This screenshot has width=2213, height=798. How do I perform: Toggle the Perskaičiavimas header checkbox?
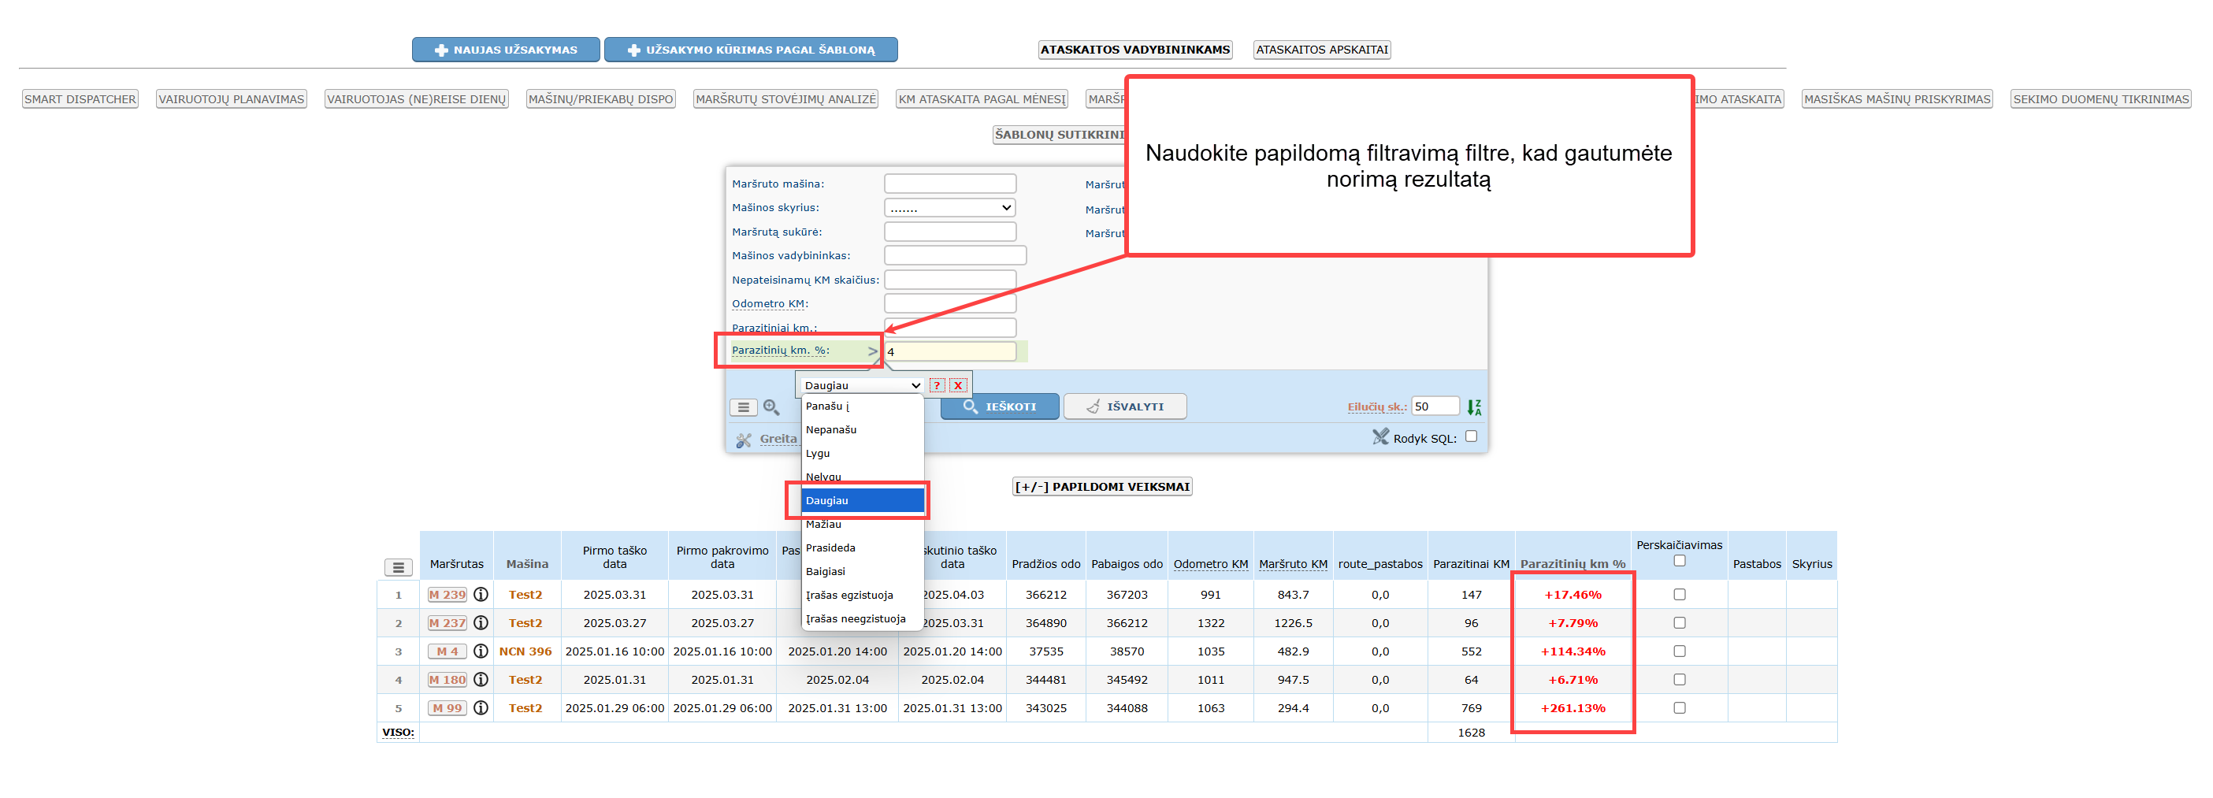[1680, 561]
